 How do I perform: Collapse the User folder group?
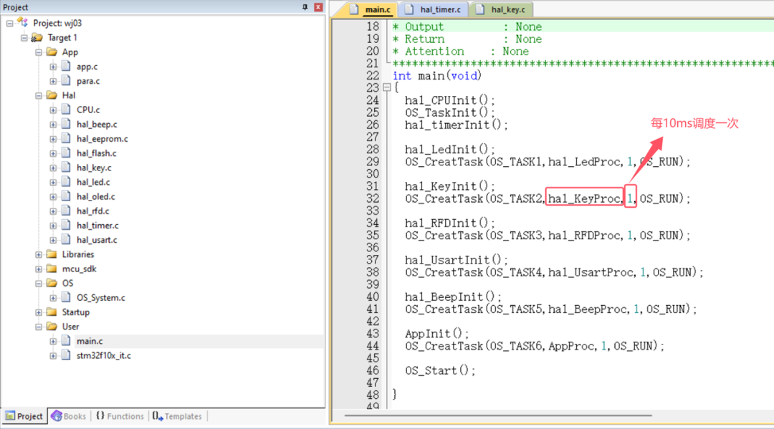tap(39, 327)
